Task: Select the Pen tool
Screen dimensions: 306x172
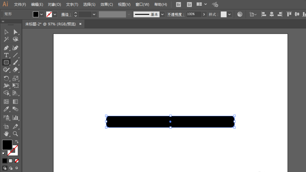Action: 6,48
